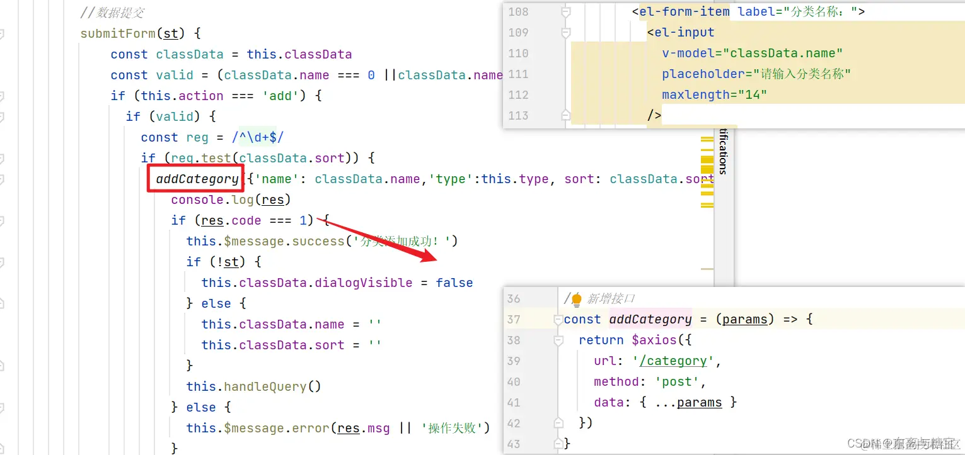Collapse the fold marker on line 38
Image resolution: width=965 pixels, height=455 pixels.
click(x=558, y=340)
